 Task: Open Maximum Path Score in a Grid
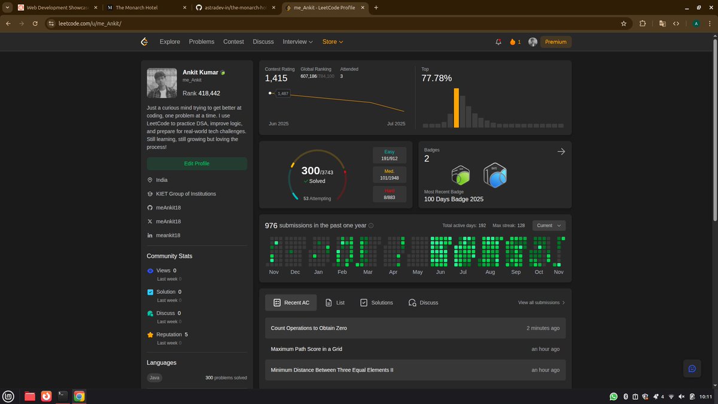point(415,349)
